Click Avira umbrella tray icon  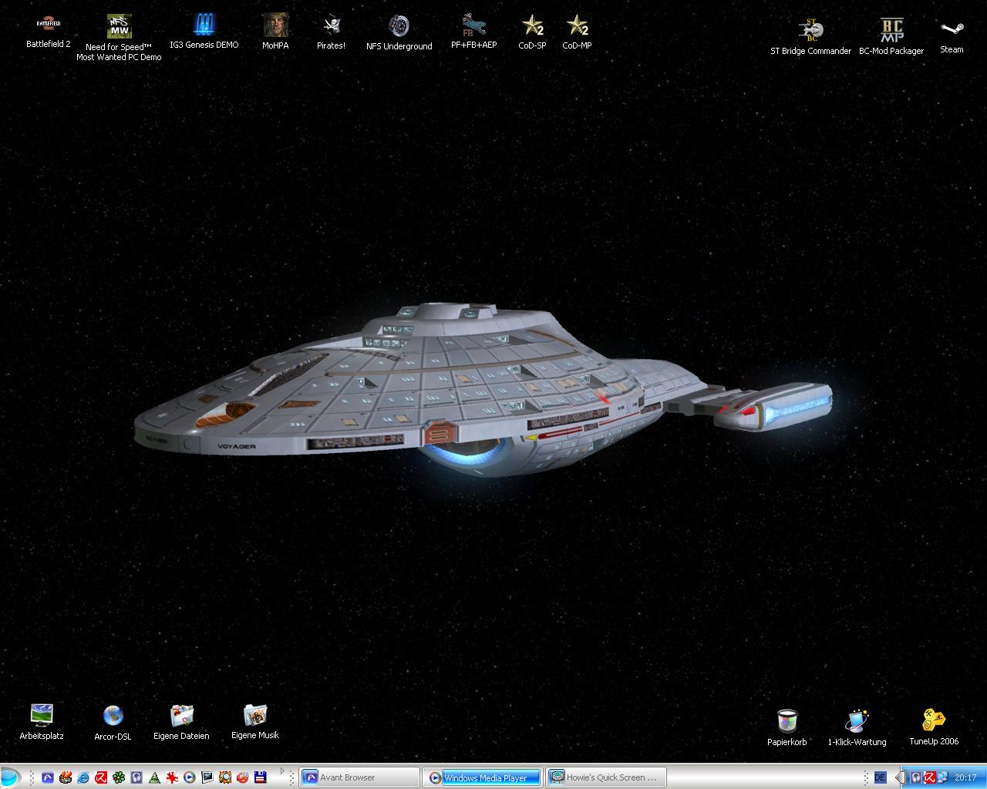pos(930,777)
